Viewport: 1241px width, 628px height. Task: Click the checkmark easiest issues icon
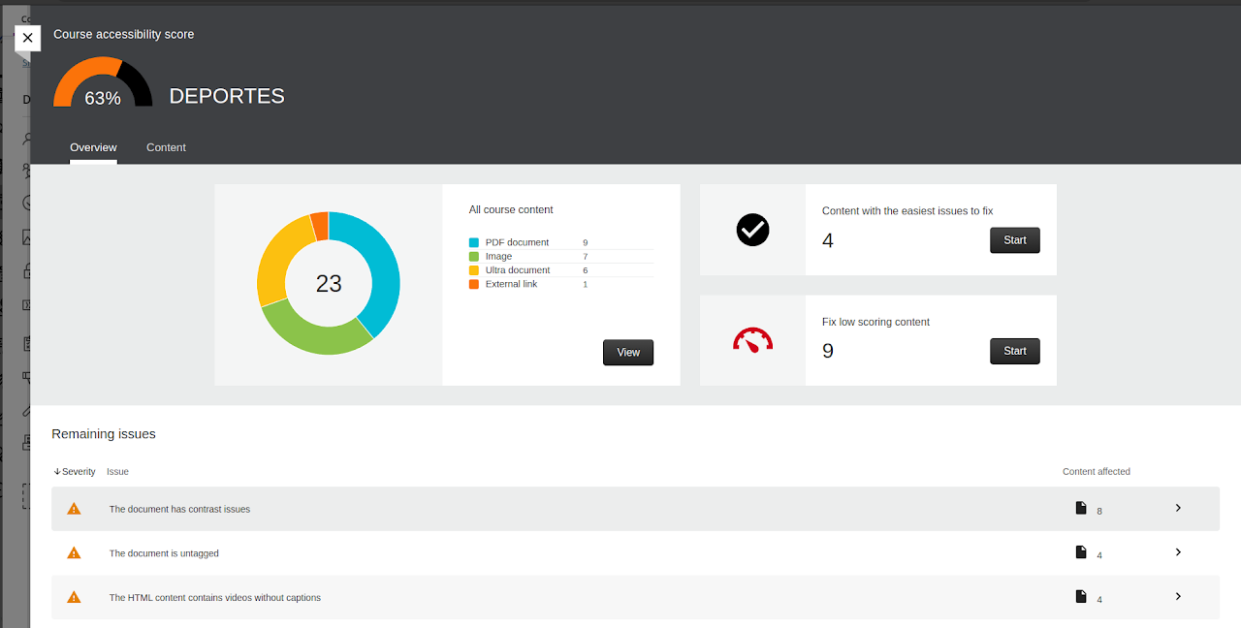752,230
